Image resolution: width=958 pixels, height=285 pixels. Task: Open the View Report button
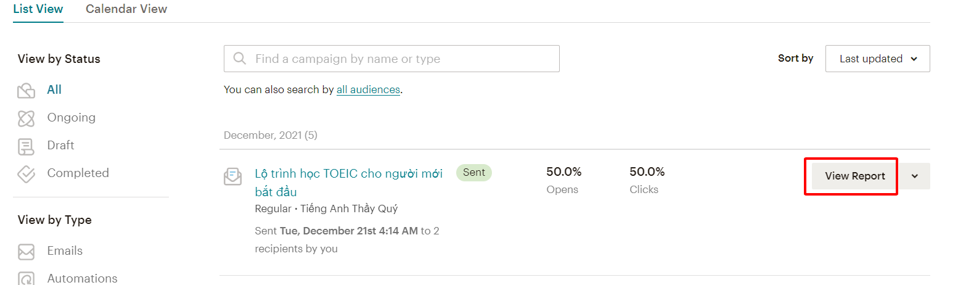(x=855, y=176)
